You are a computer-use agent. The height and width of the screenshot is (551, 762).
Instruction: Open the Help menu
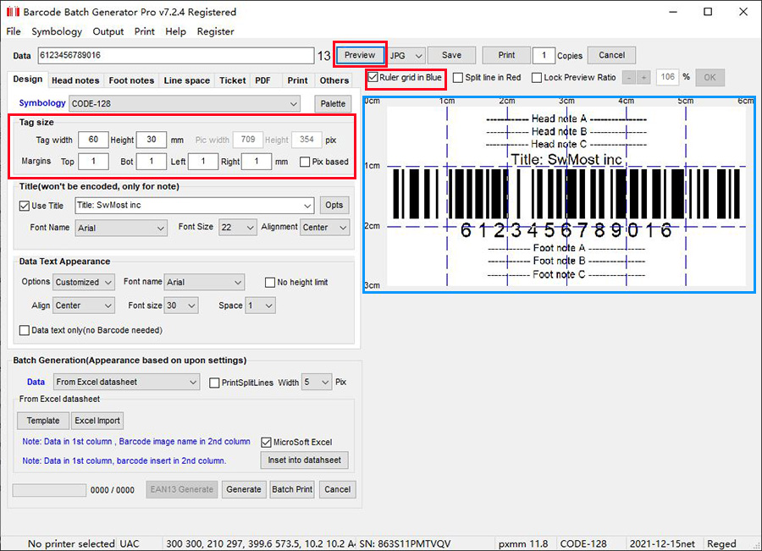pyautogui.click(x=175, y=31)
